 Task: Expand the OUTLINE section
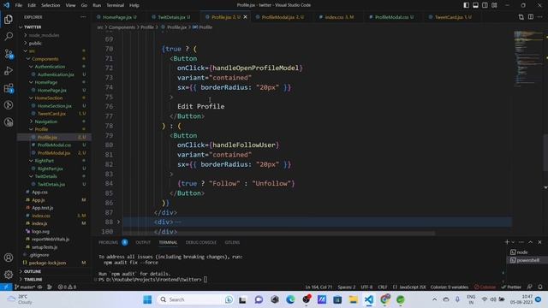click(x=33, y=271)
